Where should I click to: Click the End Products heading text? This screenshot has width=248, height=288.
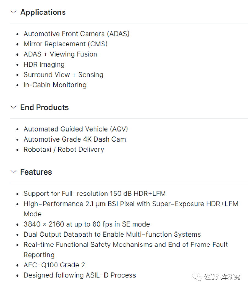(x=44, y=107)
